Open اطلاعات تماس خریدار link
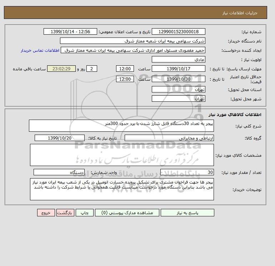275x266 pixels. 40,50
